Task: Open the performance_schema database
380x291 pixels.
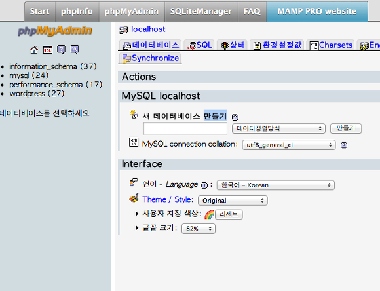Action: [56, 85]
